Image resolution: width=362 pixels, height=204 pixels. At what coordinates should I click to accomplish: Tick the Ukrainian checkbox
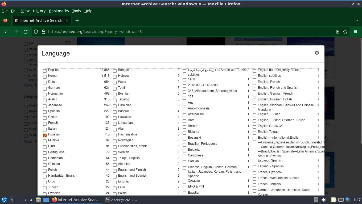(x=115, y=106)
